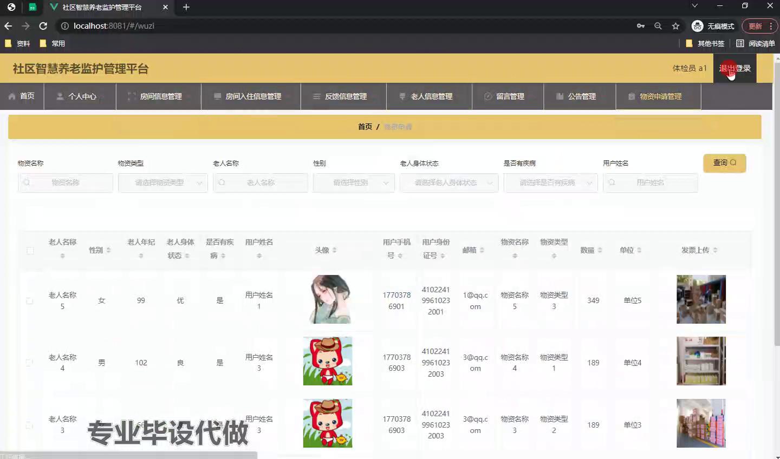Expand the 是否有疾病 dropdown
Screen dimensions: 780x459
tap(550, 183)
